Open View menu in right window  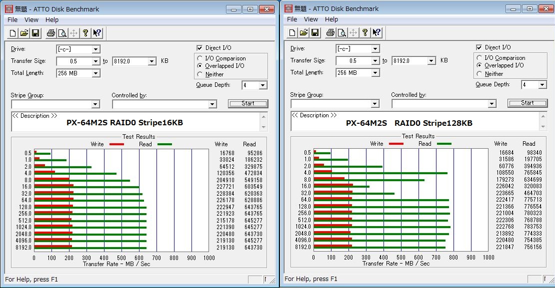click(x=311, y=19)
